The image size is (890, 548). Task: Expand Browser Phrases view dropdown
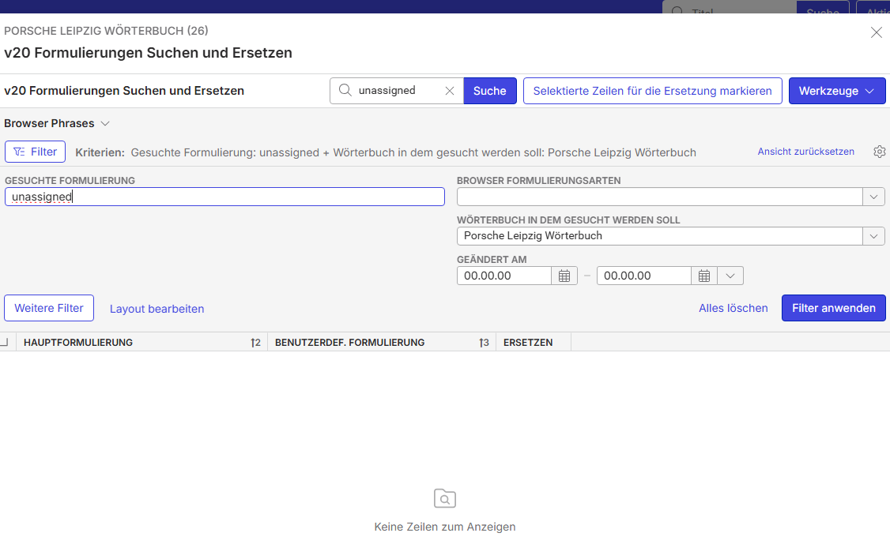[105, 124]
